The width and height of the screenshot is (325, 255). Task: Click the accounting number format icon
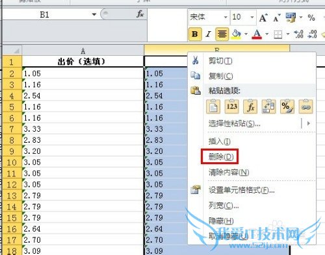coord(291,18)
